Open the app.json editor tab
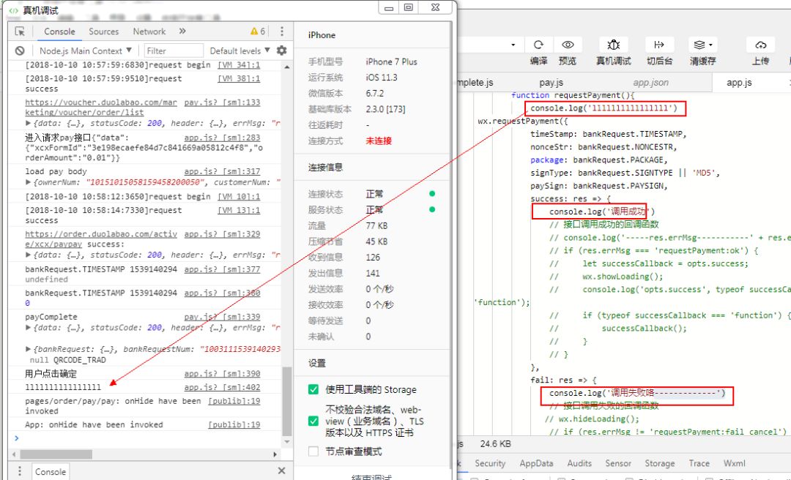 click(651, 82)
